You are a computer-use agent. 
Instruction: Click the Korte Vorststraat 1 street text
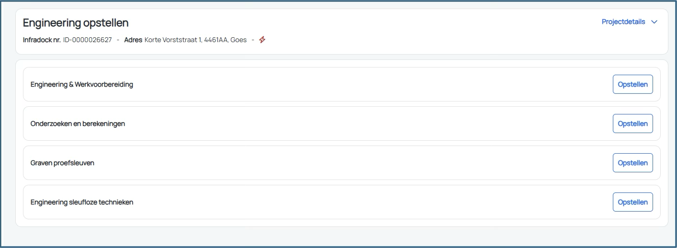(173, 40)
